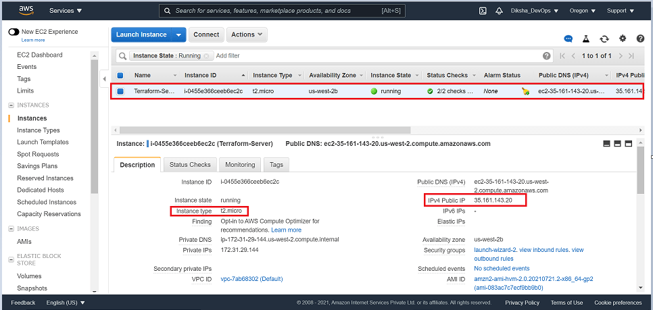The image size is (653, 310).
Task: Minimize the details pane layout icon
Action: tap(607, 144)
